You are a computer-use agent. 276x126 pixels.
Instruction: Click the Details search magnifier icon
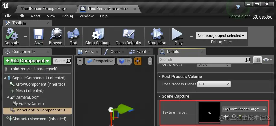[x=248, y=60]
